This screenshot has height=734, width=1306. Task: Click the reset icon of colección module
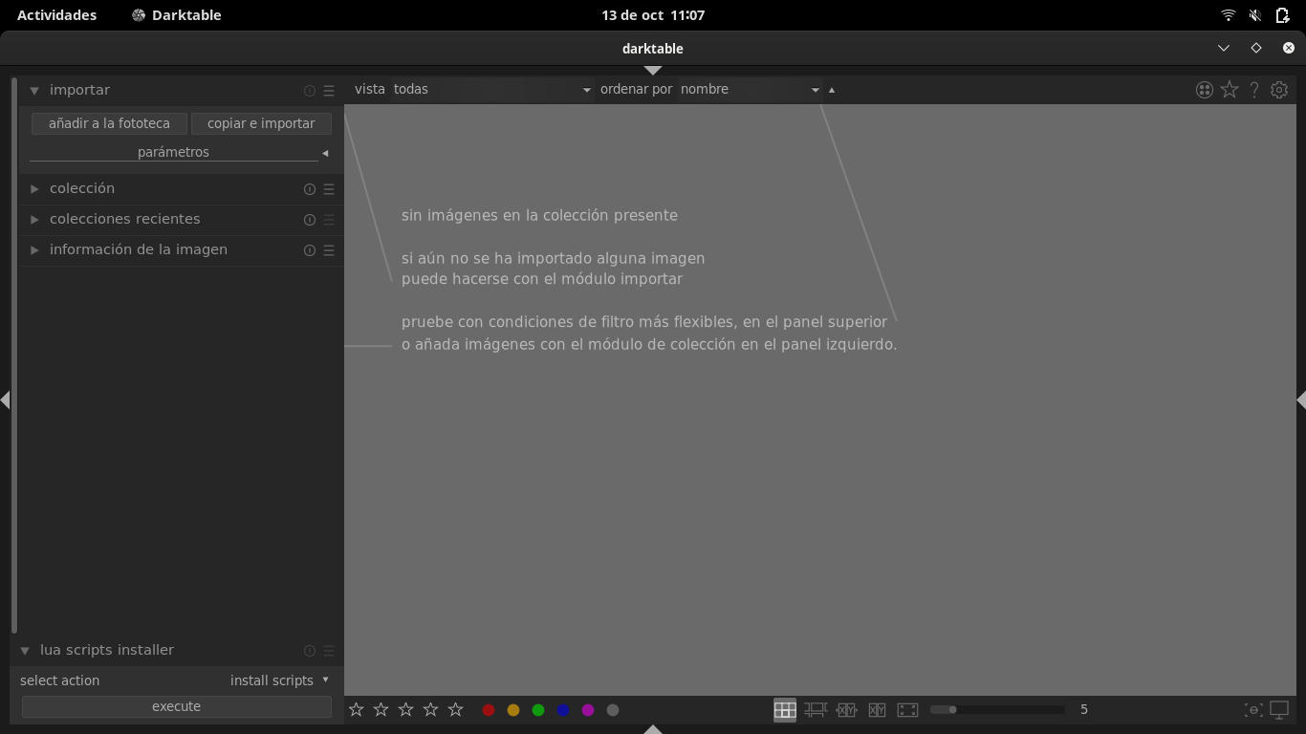click(x=310, y=189)
